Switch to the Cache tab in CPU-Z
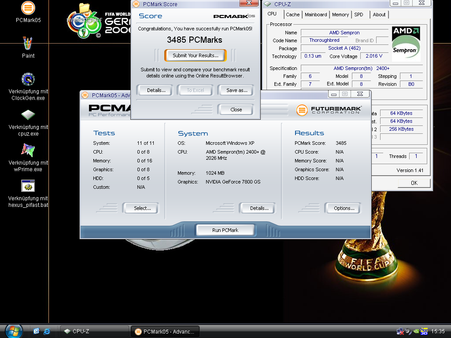 tap(292, 15)
